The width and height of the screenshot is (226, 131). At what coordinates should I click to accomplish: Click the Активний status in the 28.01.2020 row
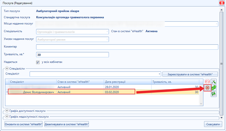[64, 87]
